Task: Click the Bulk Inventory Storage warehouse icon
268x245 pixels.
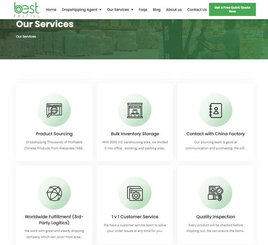Action: 135,110
